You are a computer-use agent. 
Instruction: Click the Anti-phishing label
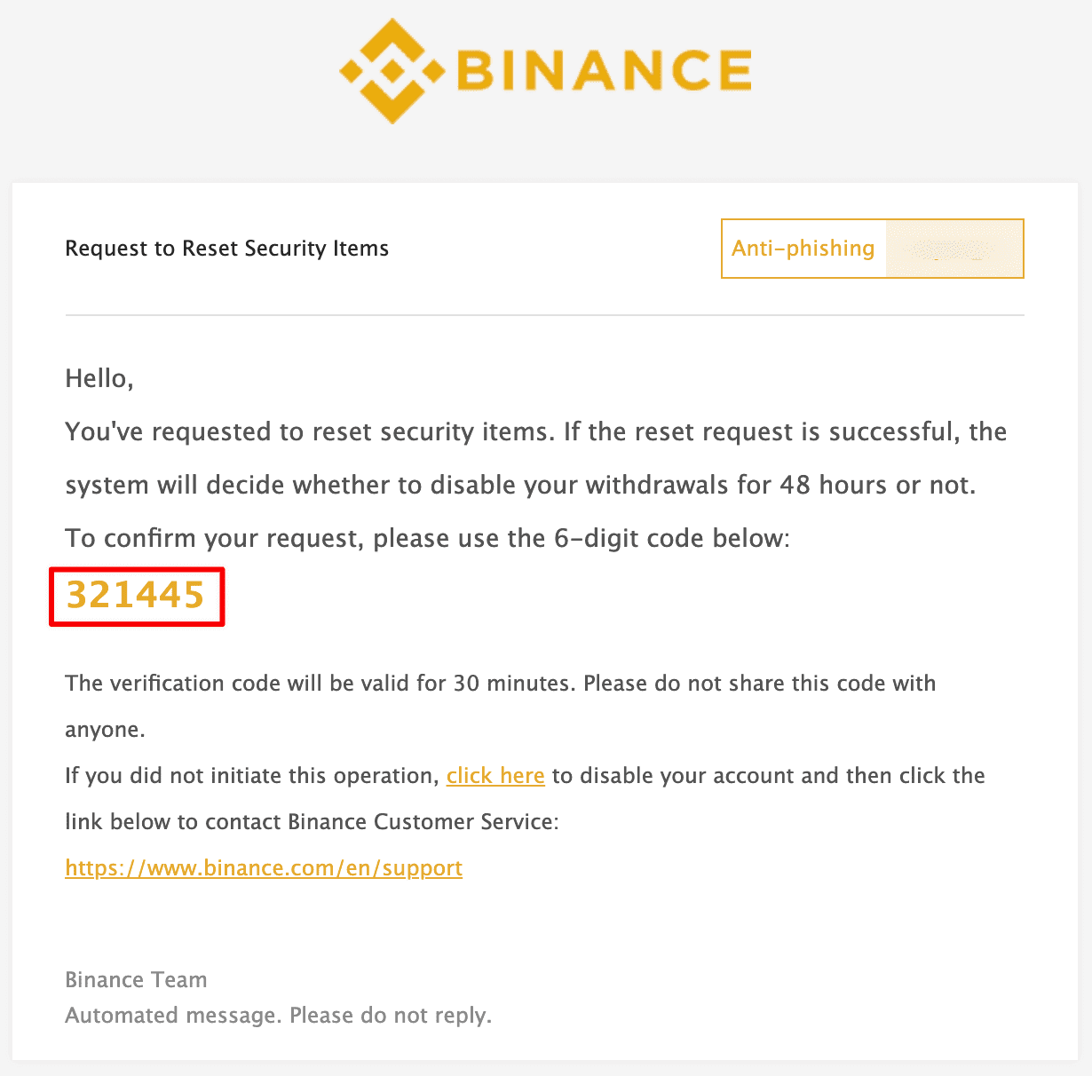pyautogui.click(x=803, y=249)
